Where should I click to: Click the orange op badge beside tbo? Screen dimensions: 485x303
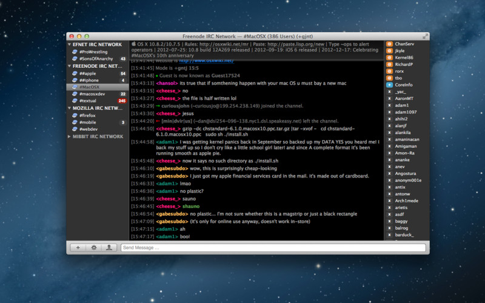[389, 78]
